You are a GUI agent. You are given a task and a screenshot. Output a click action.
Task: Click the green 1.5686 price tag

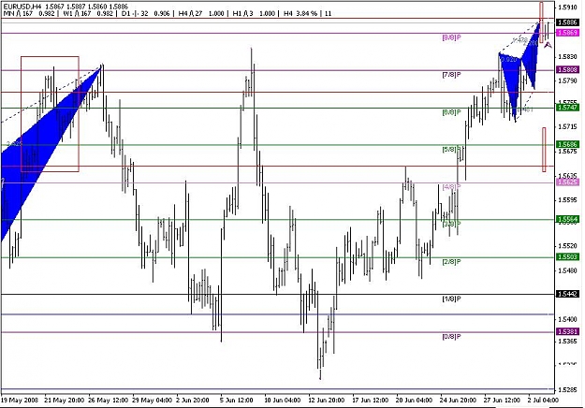568,144
